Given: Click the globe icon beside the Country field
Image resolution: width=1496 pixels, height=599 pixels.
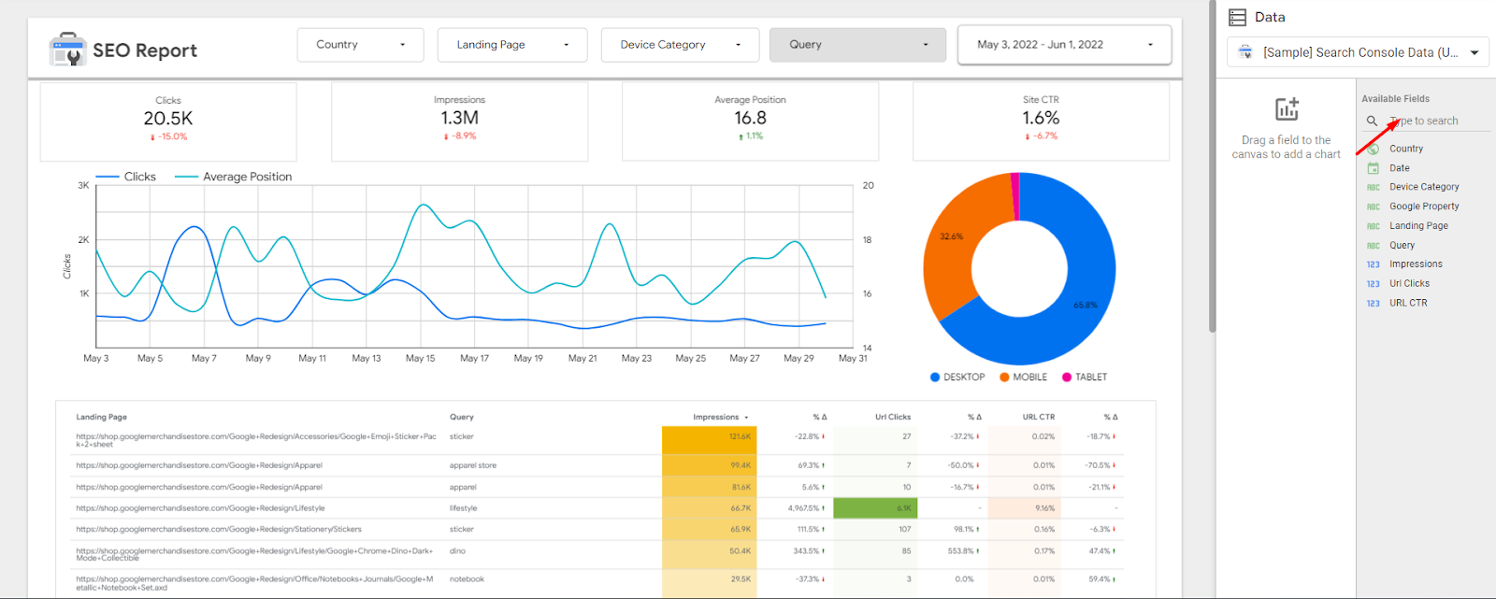Looking at the screenshot, I should (x=1373, y=149).
